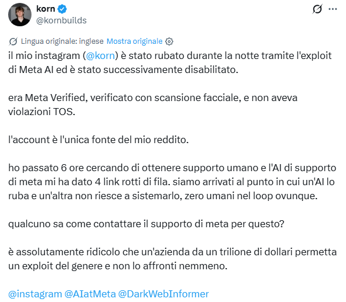
Task: Open the Grok icon in the post header
Action: coord(317,9)
